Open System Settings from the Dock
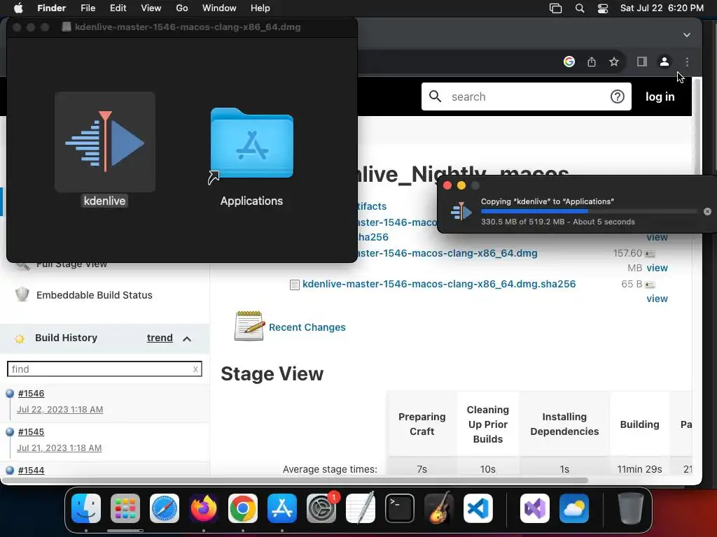This screenshot has width=717, height=537. 321,508
